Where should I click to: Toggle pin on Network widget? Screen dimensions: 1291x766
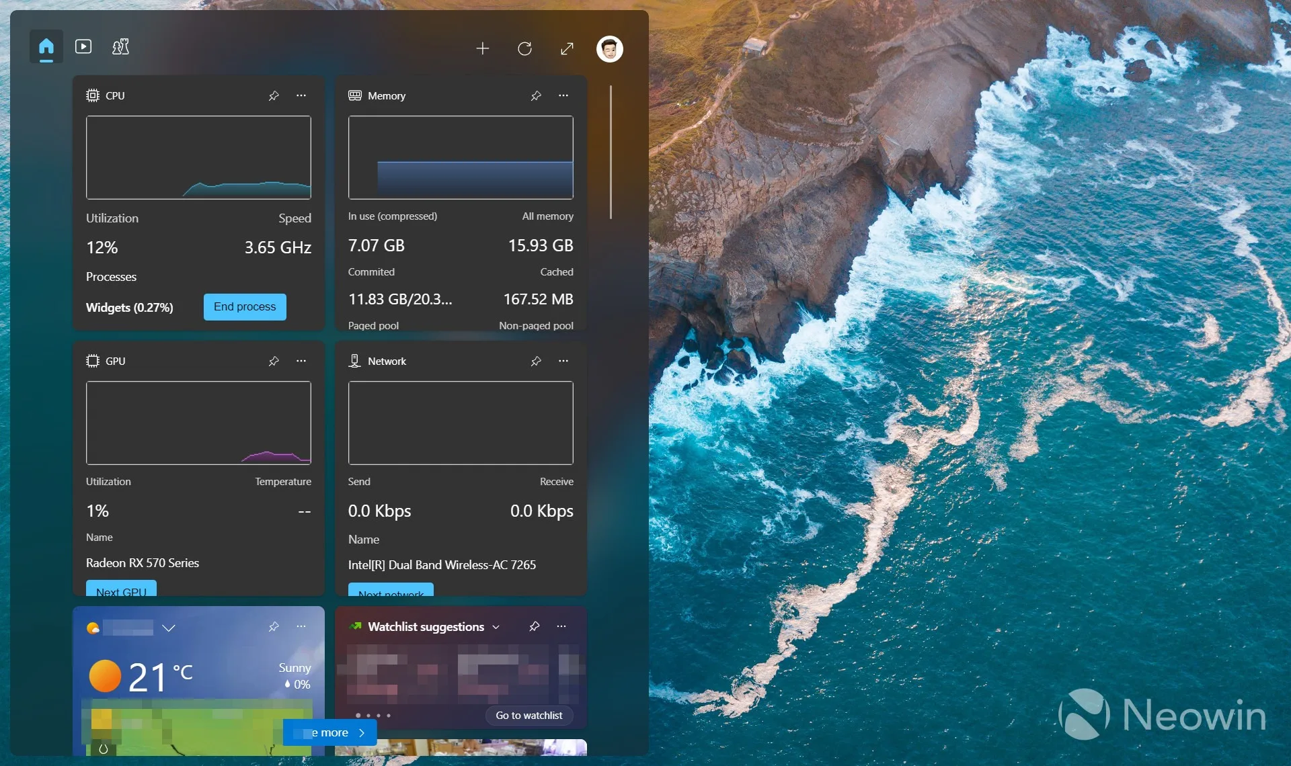535,360
